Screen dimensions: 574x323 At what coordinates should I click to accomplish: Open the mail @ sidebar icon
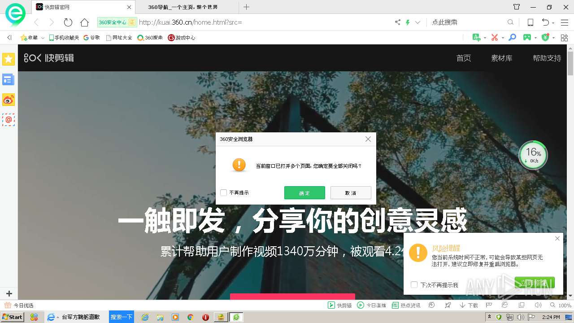coord(9,120)
